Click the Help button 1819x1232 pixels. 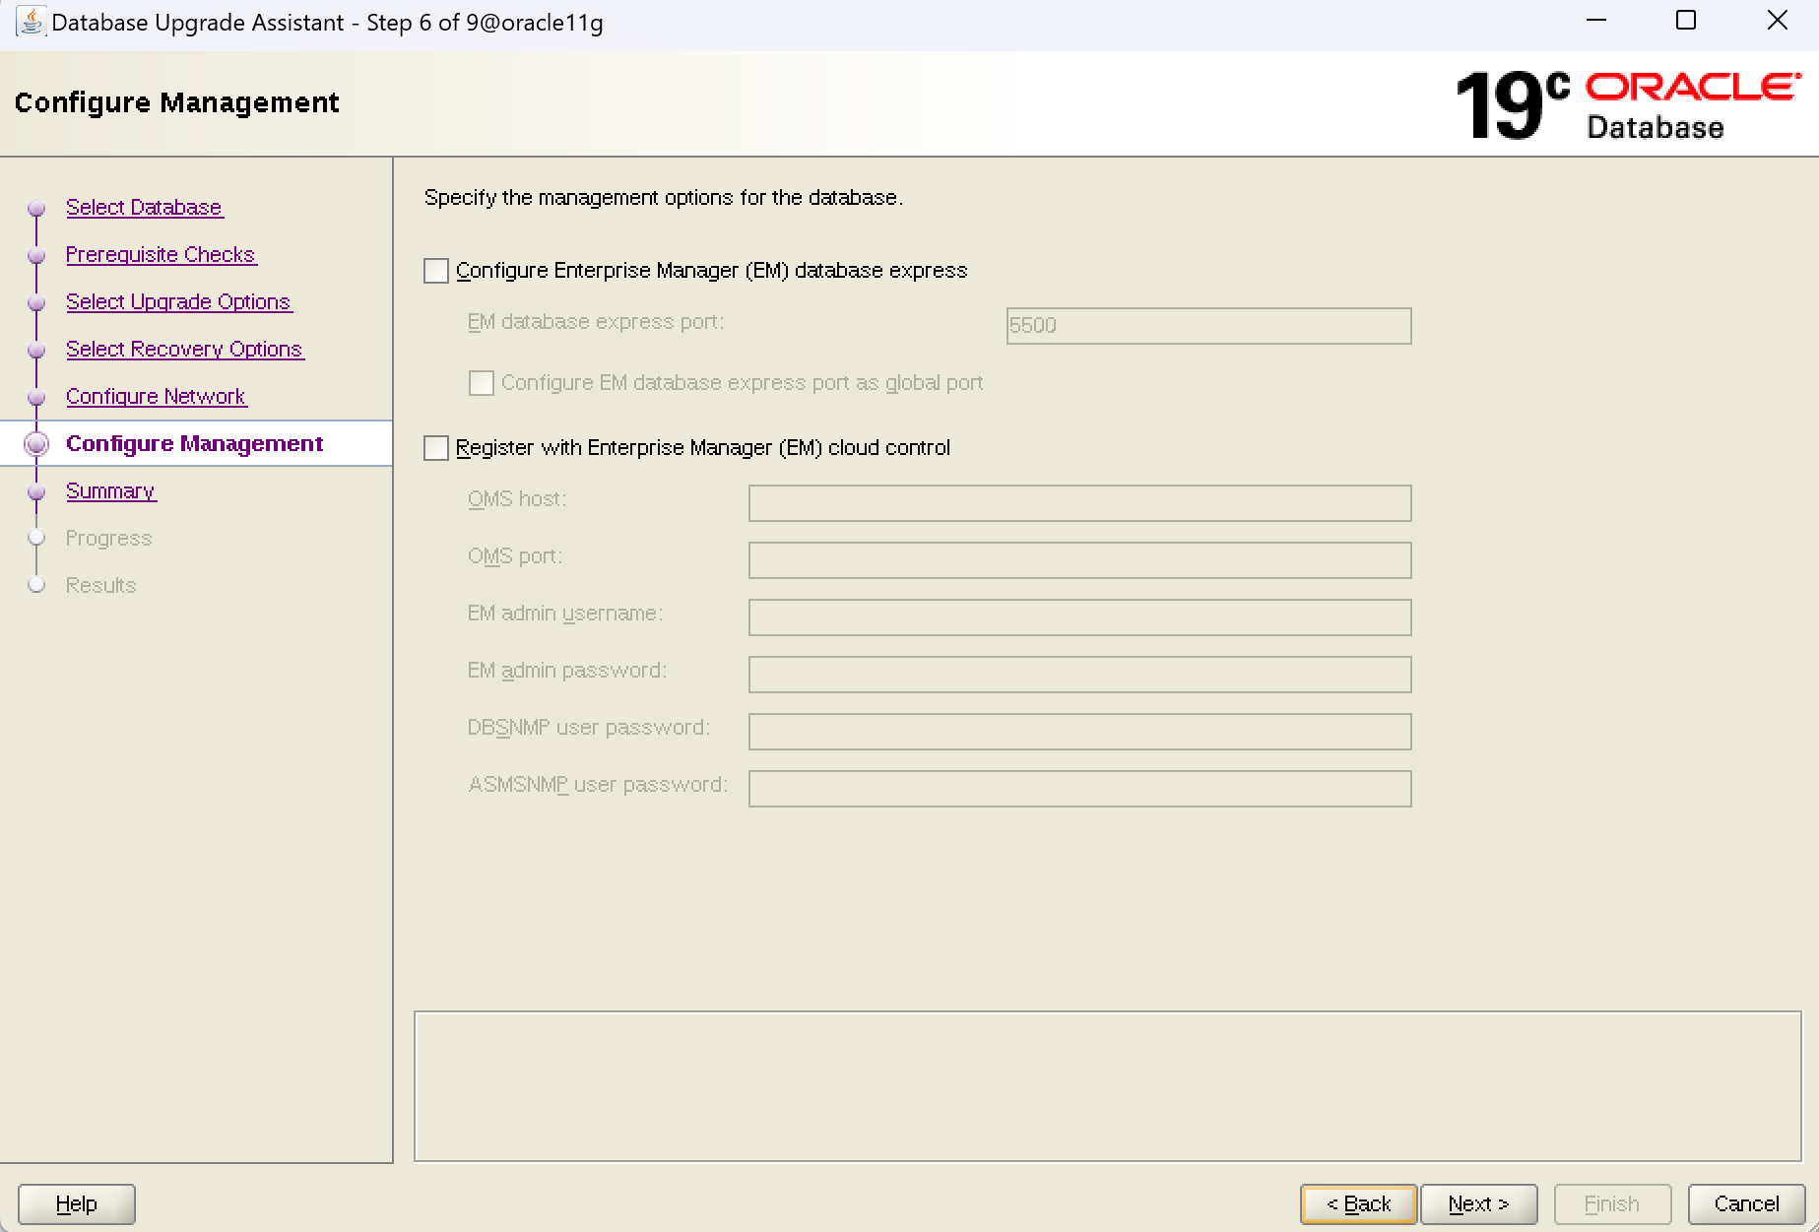[x=77, y=1204]
